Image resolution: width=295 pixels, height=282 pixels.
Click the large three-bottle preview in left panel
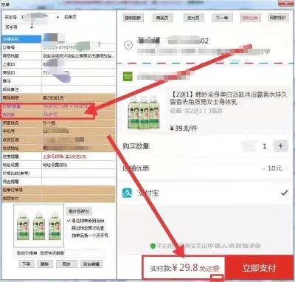[x=39, y=226]
